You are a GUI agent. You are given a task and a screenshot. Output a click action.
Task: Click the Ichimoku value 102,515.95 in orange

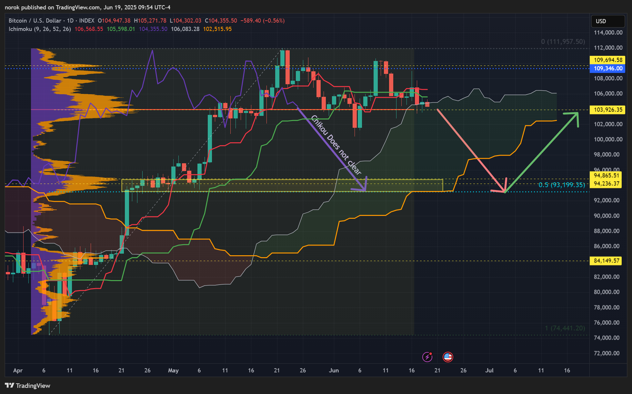tap(217, 29)
